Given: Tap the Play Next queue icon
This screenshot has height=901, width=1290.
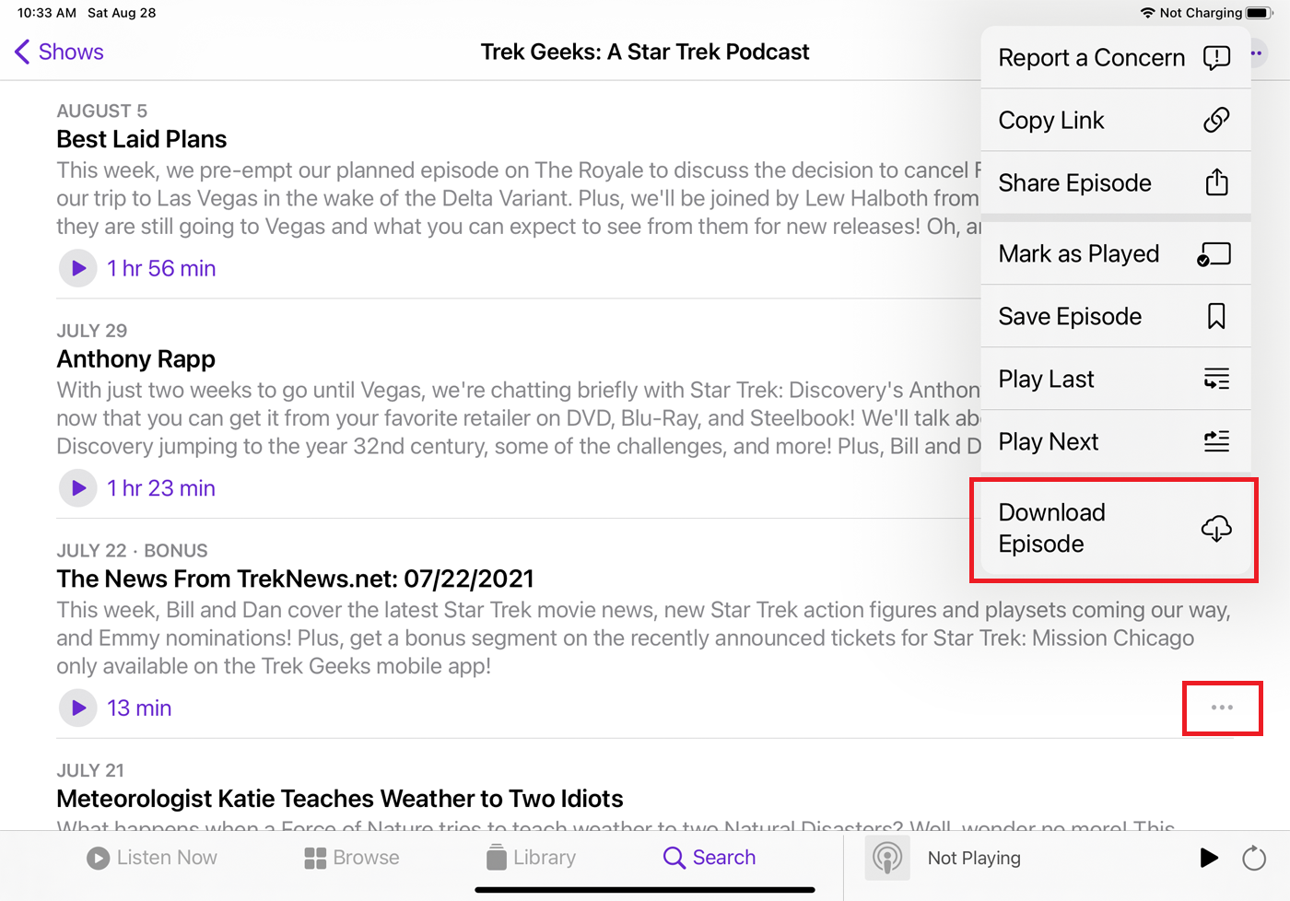Looking at the screenshot, I should pyautogui.click(x=1216, y=441).
